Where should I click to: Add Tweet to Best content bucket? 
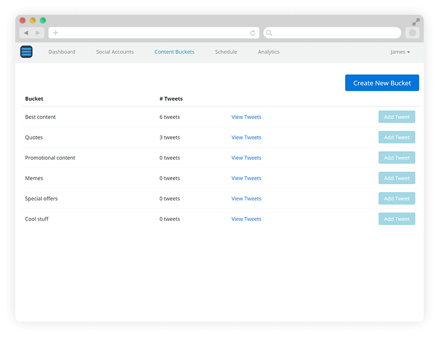click(397, 117)
